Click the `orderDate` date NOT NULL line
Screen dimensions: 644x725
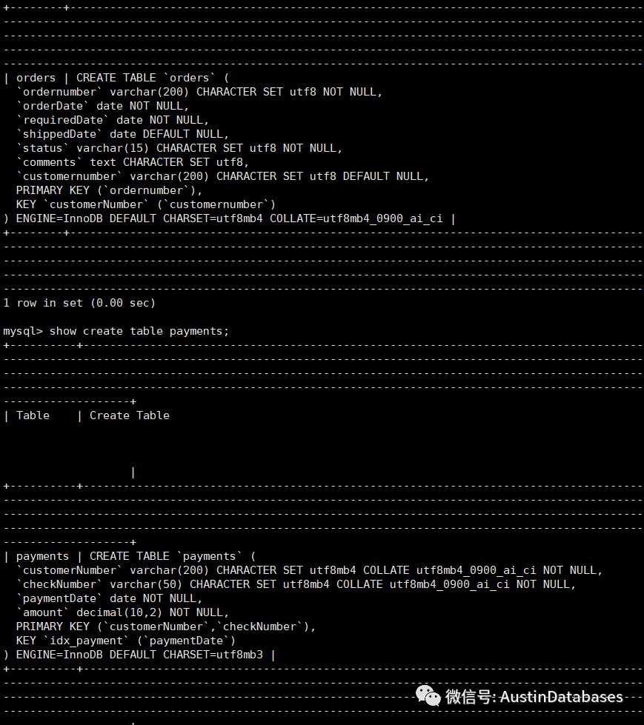tap(103, 106)
